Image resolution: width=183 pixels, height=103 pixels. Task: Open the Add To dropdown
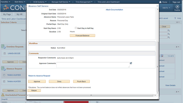tap(166, 8)
